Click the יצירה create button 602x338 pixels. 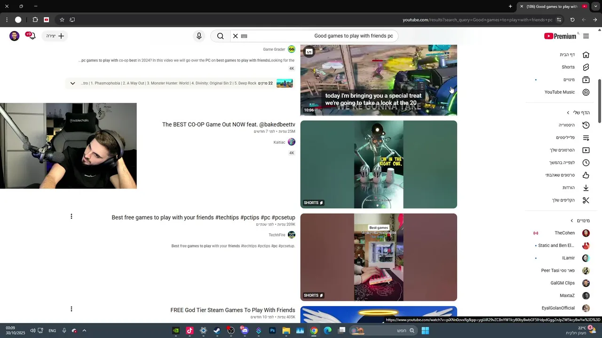55,36
